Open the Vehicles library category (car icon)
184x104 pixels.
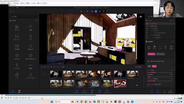click(30, 66)
